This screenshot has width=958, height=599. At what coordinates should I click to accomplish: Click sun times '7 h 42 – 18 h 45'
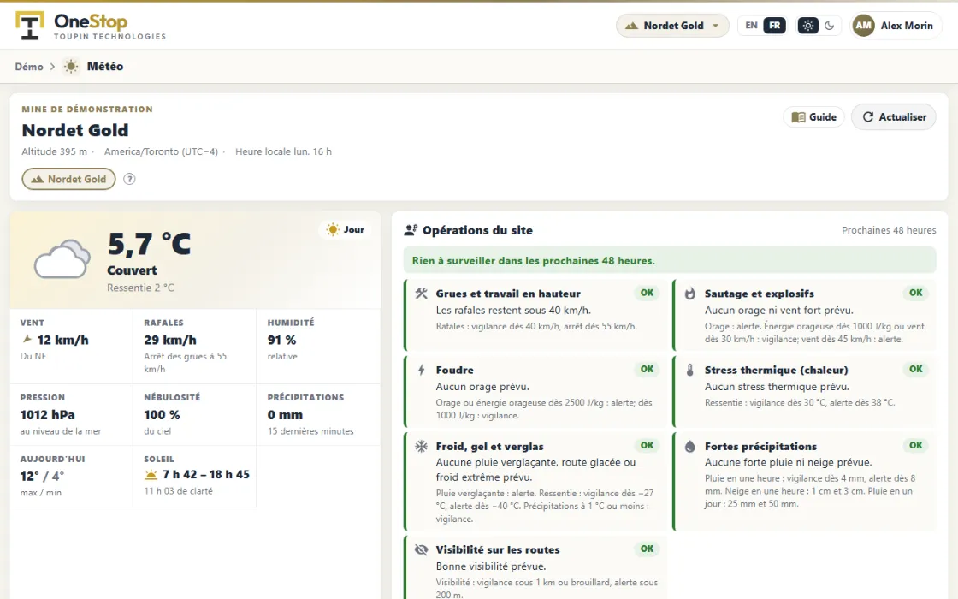[206, 474]
